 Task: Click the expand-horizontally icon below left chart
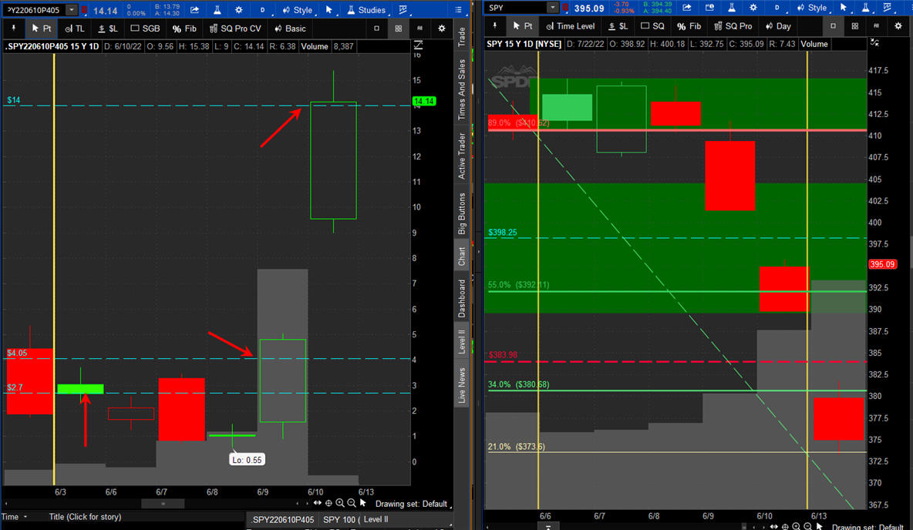click(318, 503)
